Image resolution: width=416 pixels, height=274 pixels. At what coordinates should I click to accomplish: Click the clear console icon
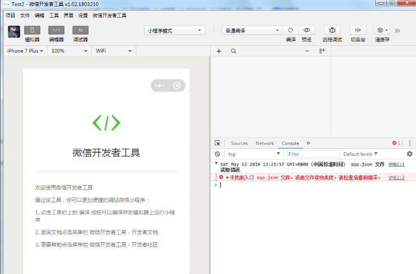coord(217,154)
